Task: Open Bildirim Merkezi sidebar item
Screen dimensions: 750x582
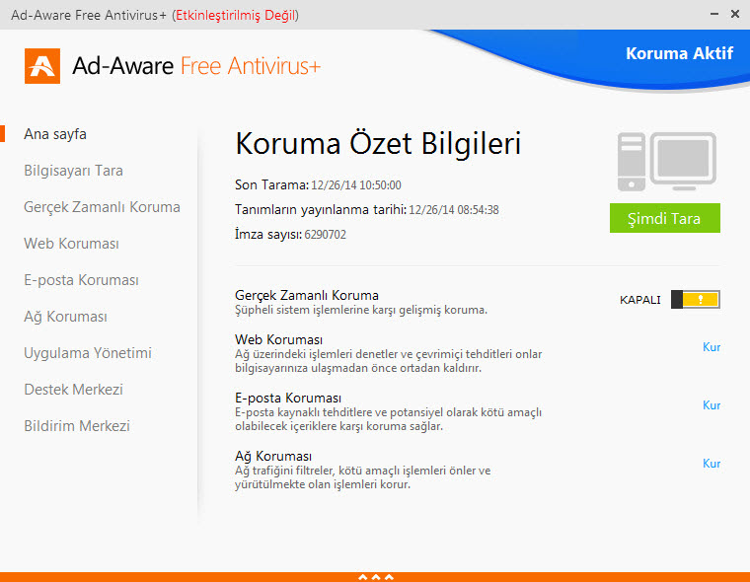Action: (x=77, y=425)
